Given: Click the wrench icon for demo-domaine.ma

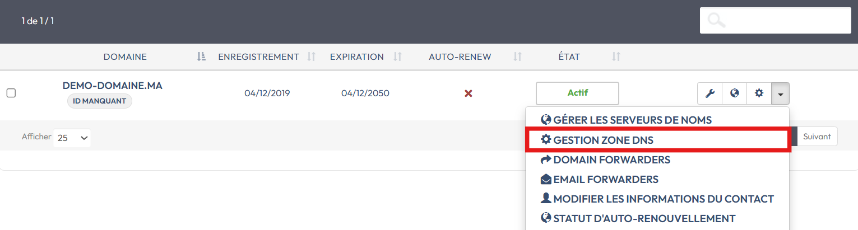Looking at the screenshot, I should coord(709,93).
